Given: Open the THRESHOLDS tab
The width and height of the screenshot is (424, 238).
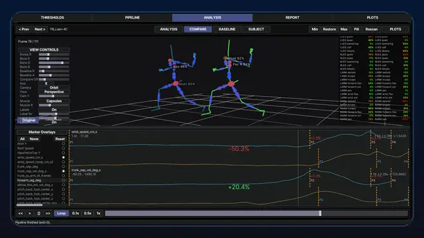Looking at the screenshot, I should 52,18.
